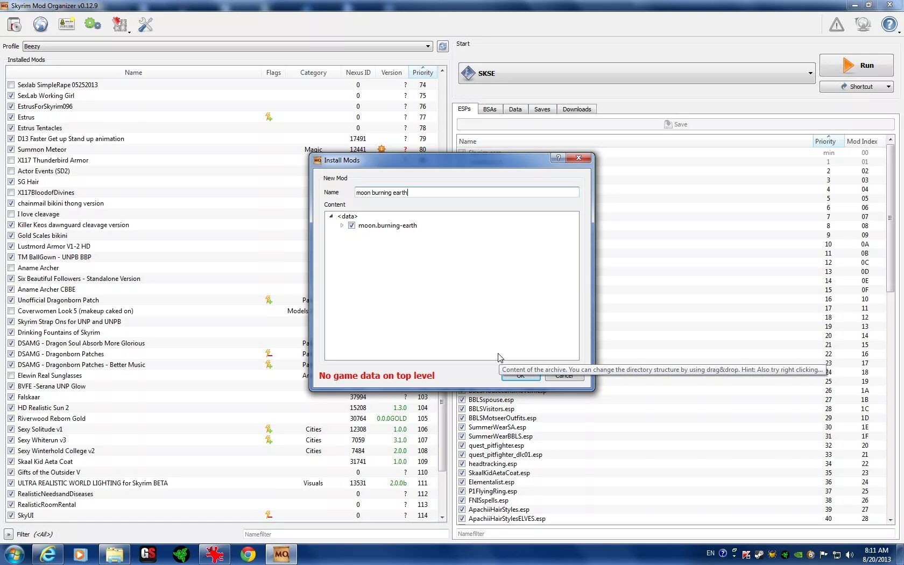Click the Windows Start orb
Screen dimensions: 904x565
[x=15, y=554]
